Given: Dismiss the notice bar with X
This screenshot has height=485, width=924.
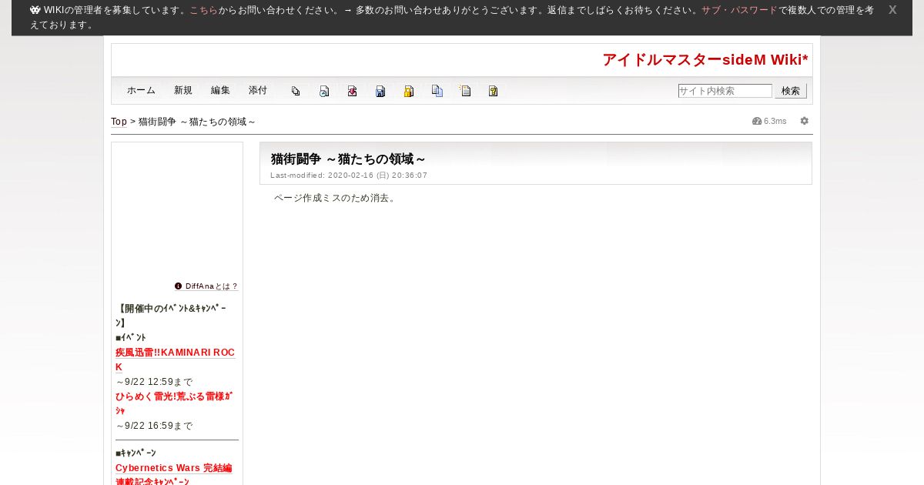Looking at the screenshot, I should [892, 10].
